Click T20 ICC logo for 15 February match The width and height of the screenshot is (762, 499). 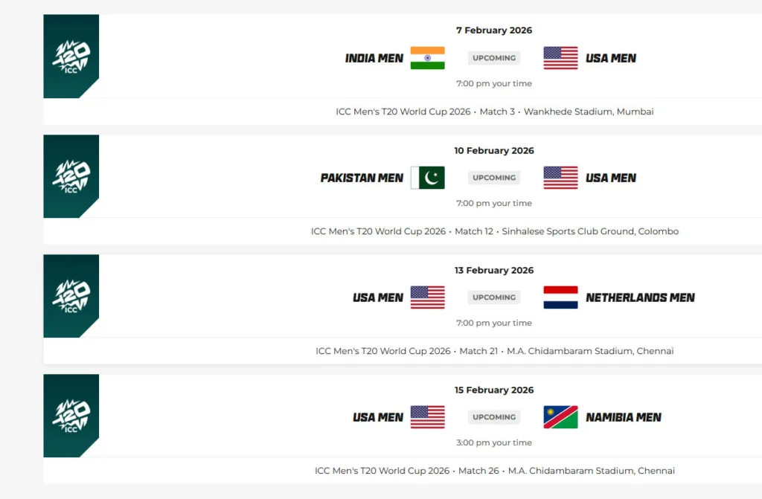pos(71,416)
